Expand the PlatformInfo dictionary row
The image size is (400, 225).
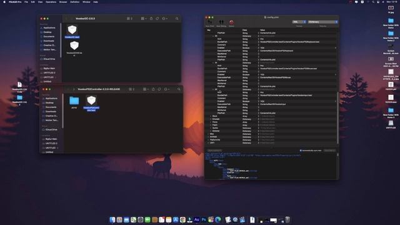pyautogui.click(x=208, y=140)
